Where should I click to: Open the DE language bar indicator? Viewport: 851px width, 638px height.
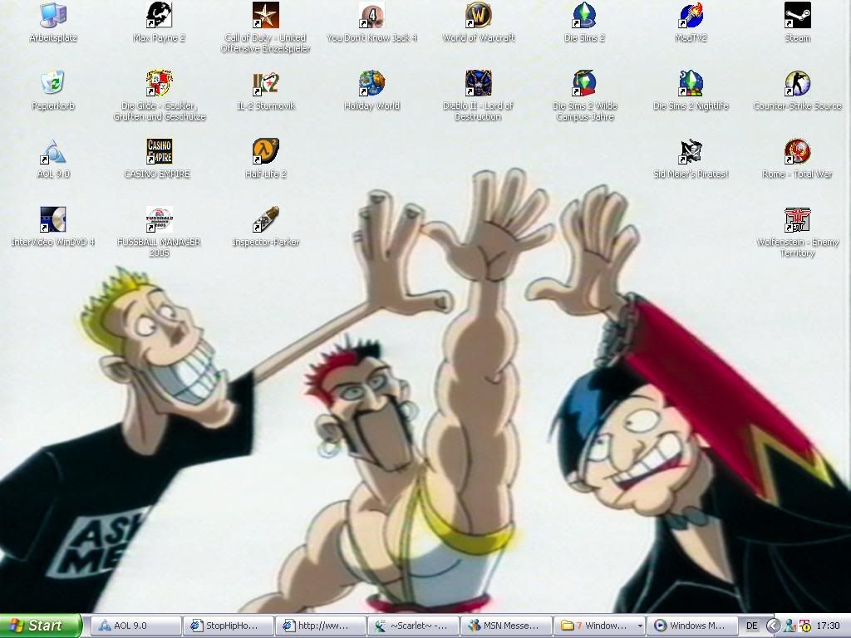pos(751,626)
